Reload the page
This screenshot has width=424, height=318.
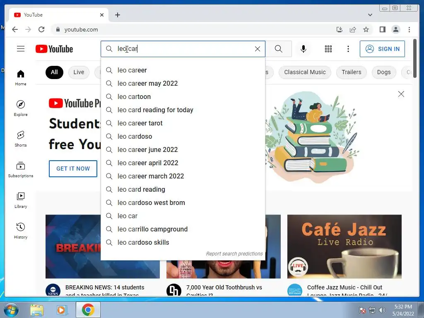41,29
